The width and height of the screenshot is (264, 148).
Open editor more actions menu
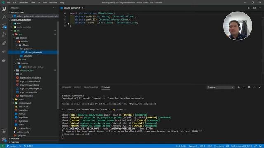click(259, 8)
